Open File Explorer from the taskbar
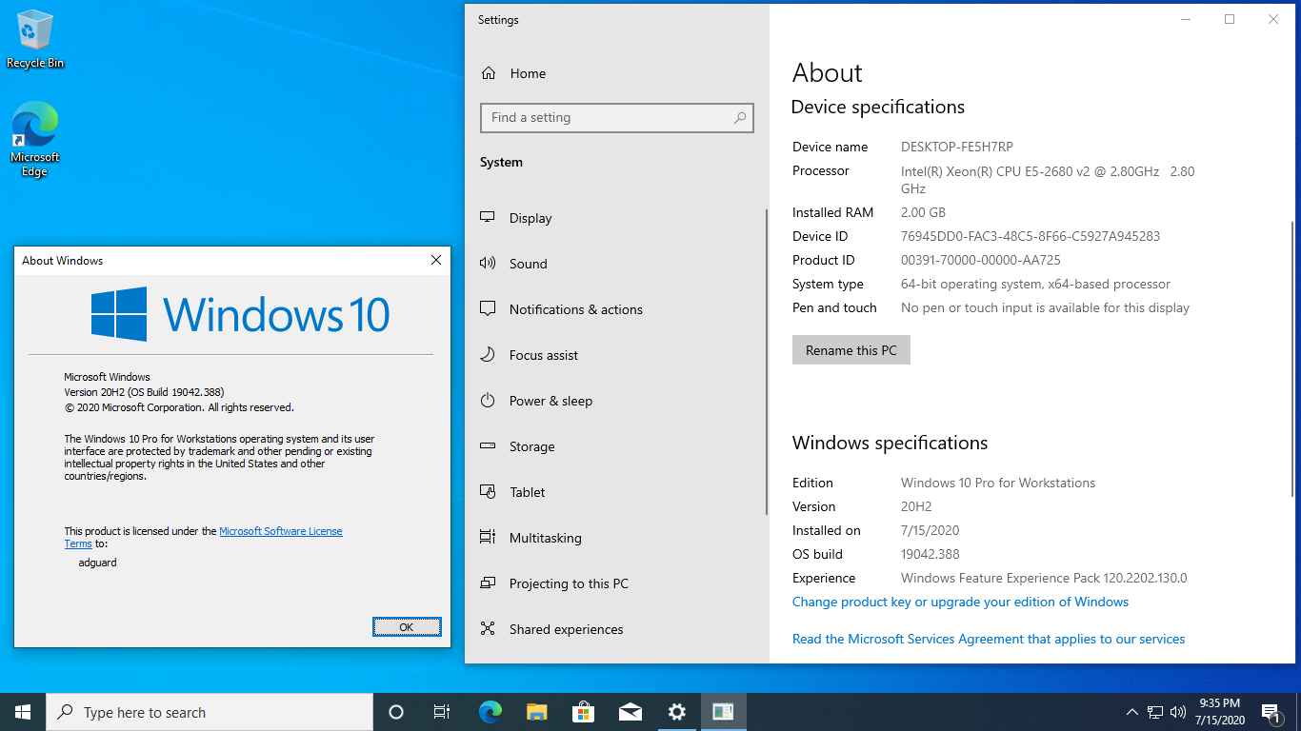 coord(536,712)
